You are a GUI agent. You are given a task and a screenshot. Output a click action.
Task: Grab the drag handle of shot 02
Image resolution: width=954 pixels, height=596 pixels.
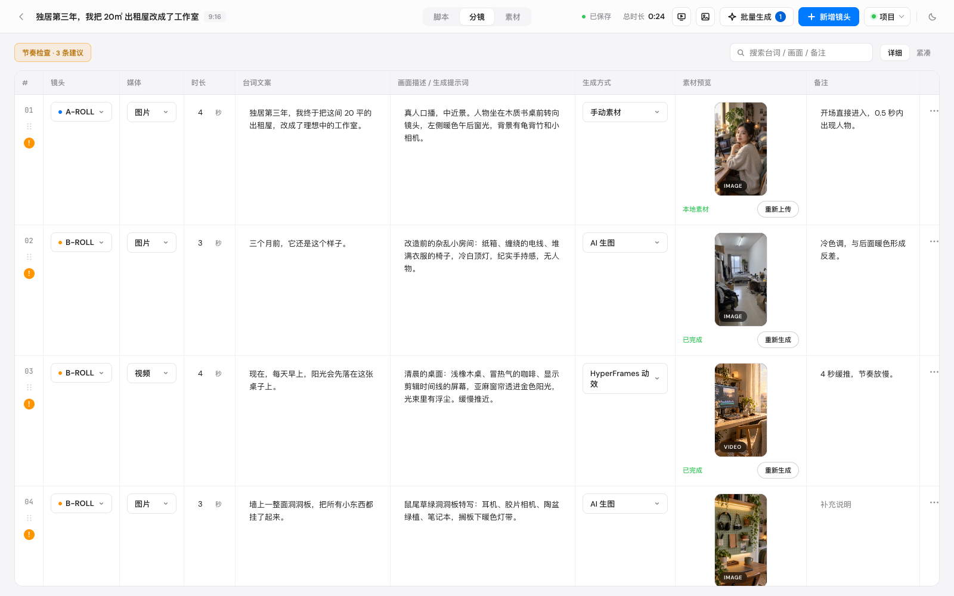[x=29, y=257]
